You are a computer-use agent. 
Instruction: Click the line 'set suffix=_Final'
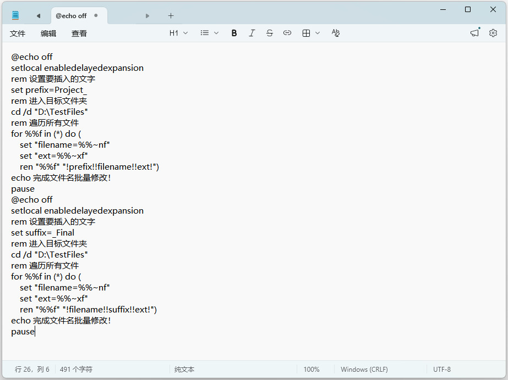click(42, 233)
